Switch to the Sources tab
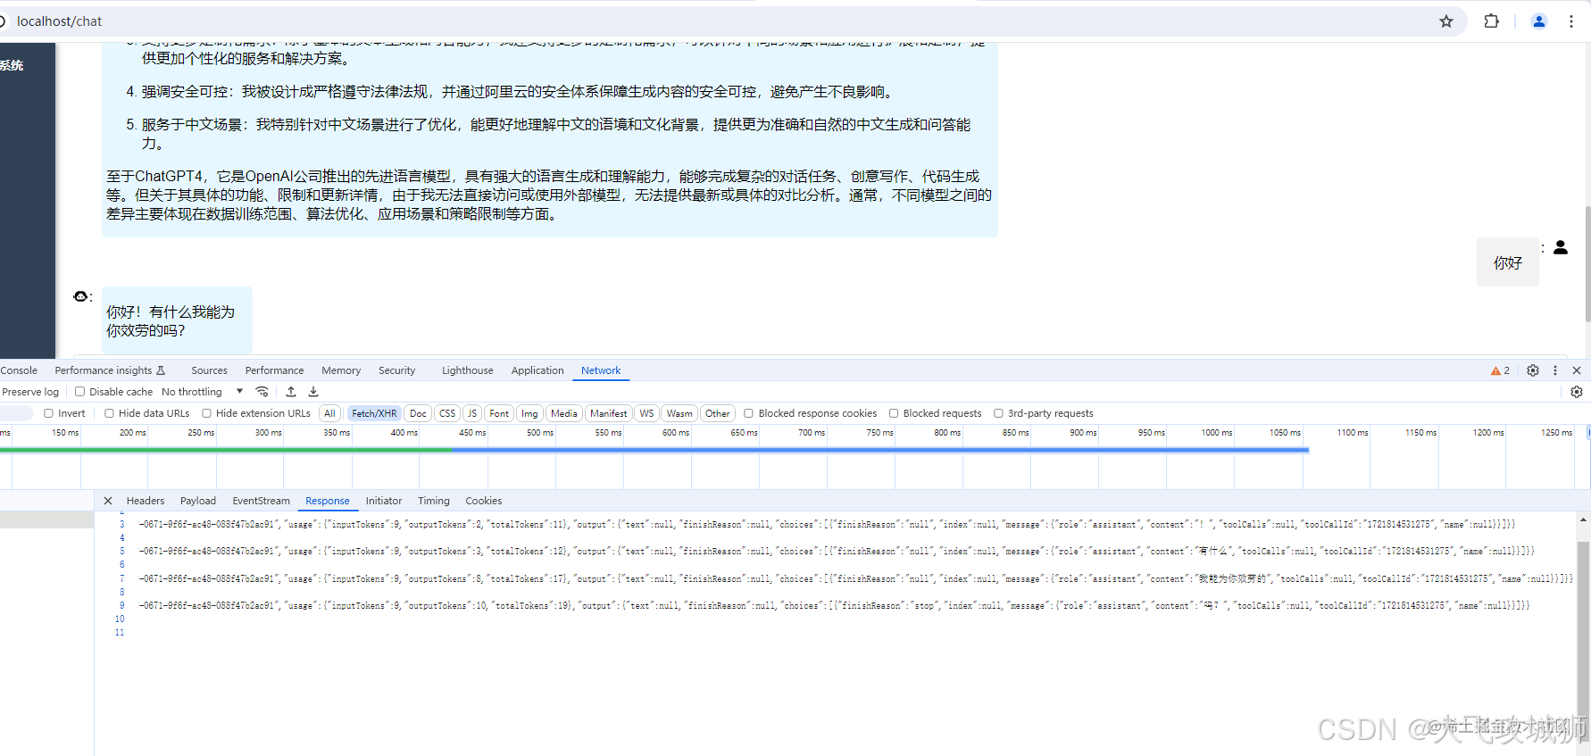Screen dimensions: 1591x756 (209, 370)
